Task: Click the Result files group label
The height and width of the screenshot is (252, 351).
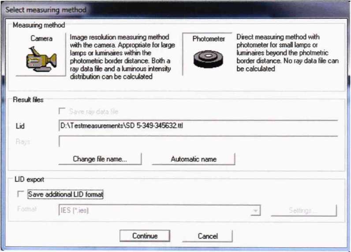Action: (x=28, y=100)
